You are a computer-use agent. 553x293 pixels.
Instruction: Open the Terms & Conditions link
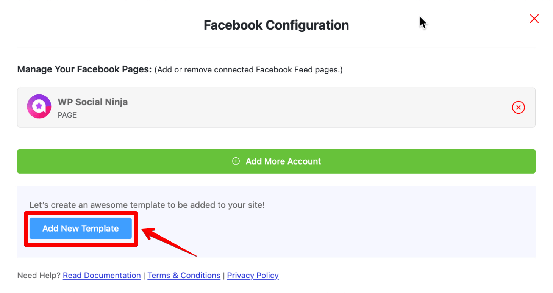point(184,276)
